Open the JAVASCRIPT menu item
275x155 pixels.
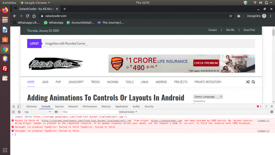(76, 82)
